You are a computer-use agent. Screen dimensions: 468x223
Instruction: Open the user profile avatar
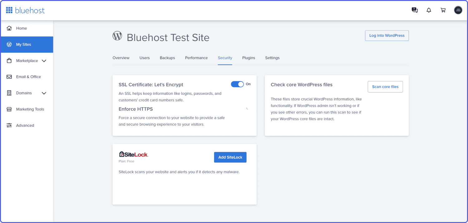[x=458, y=10]
